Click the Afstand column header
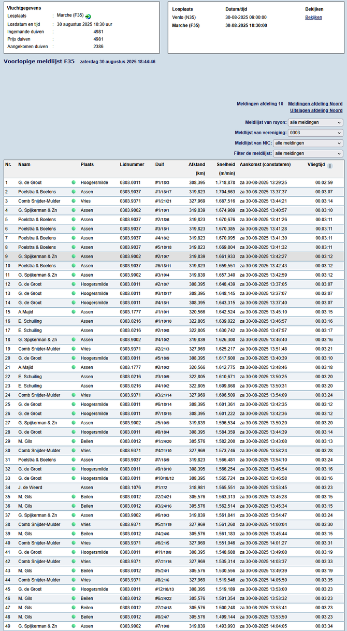The image size is (347, 631). [196, 164]
